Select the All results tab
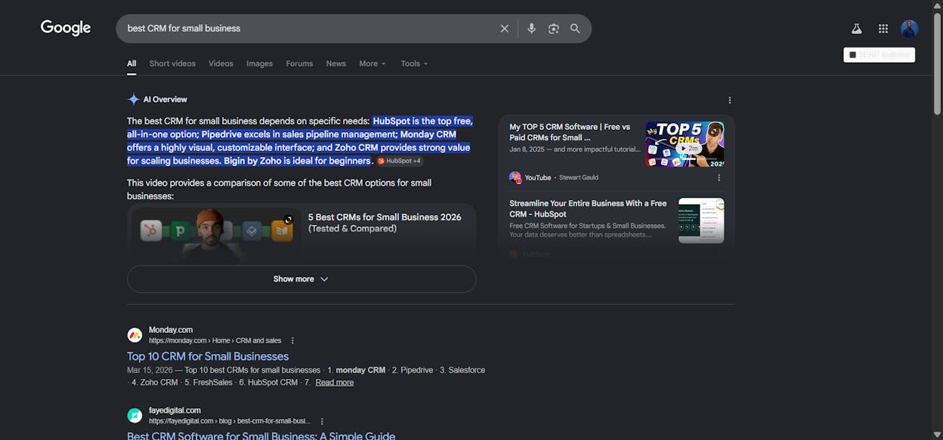Screen dimensions: 943x440 point(131,63)
